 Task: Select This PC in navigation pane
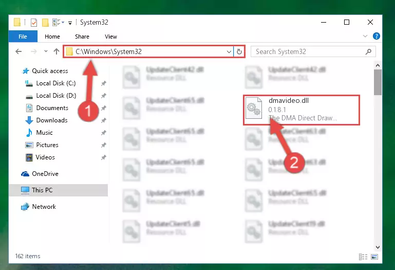(58, 190)
